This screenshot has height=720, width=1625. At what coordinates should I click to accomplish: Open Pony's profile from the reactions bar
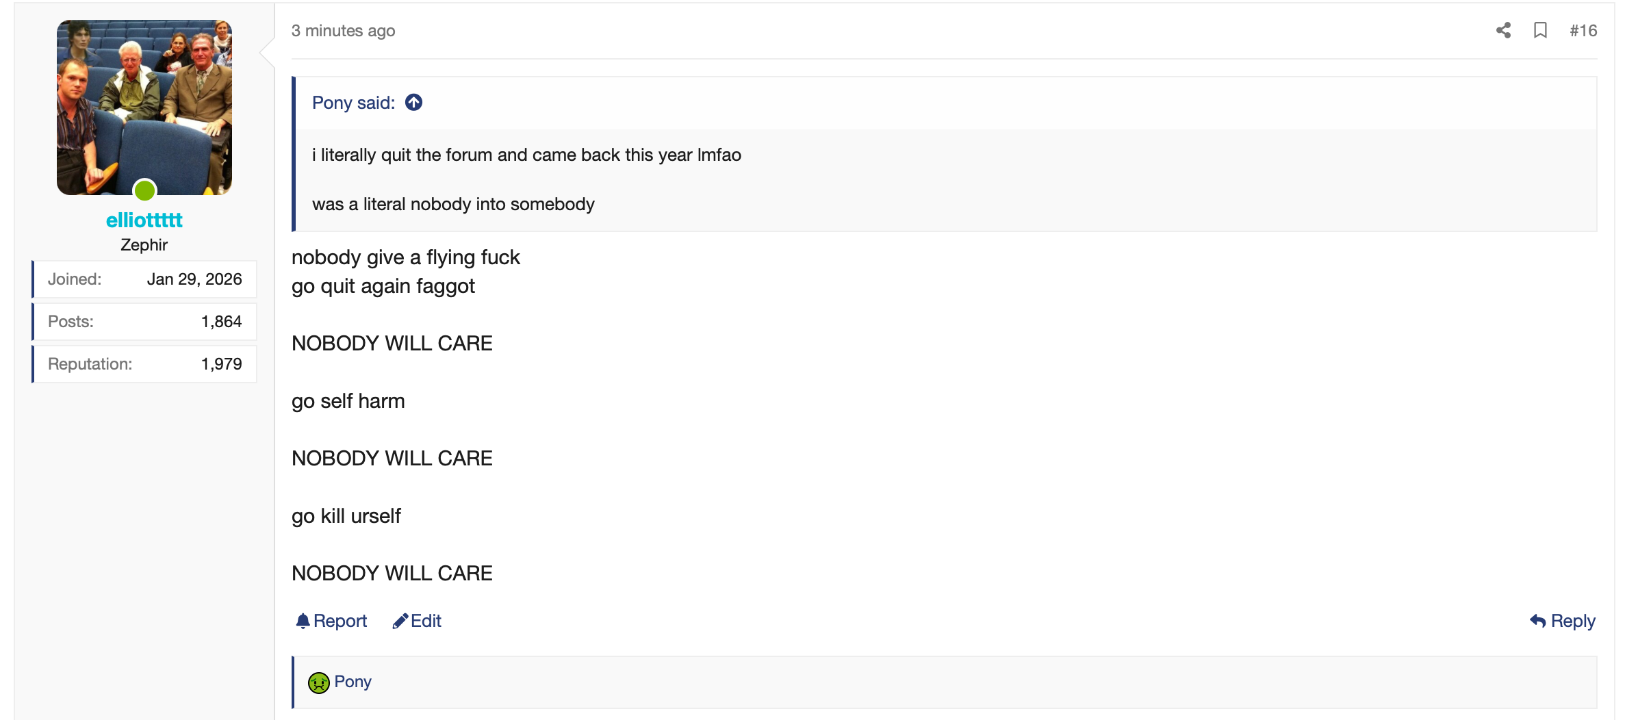[x=353, y=682]
